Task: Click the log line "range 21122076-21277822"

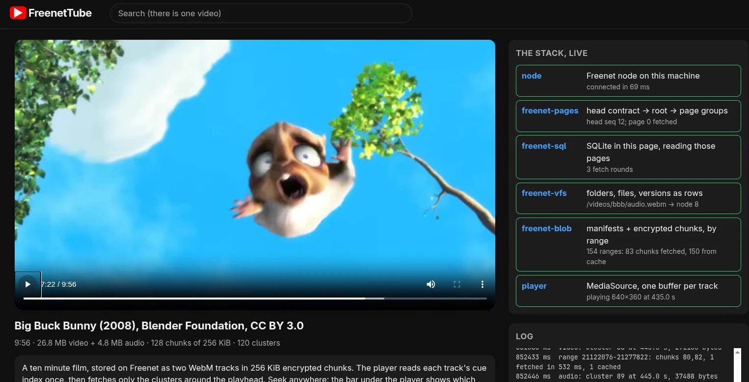Action: pos(615,362)
